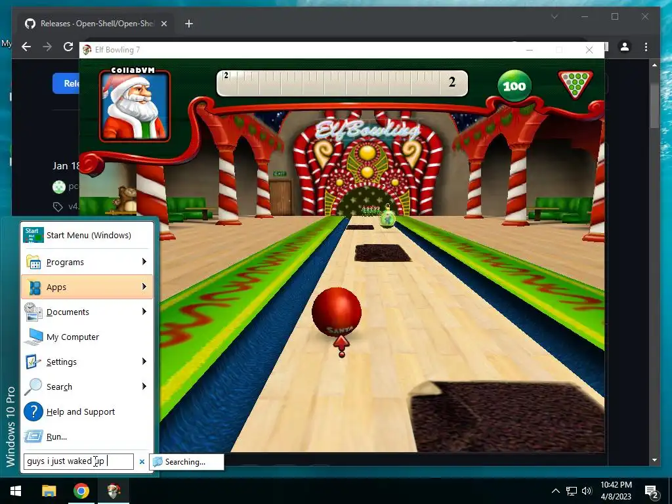The width and height of the screenshot is (672, 504).
Task: Switch to Elf Bowling taskbar icon
Action: (114, 491)
